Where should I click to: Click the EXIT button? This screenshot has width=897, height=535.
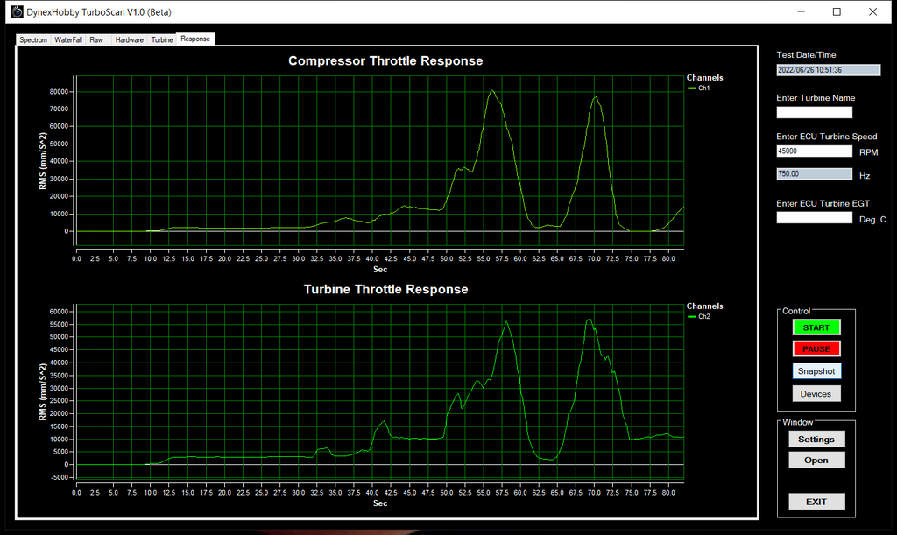(x=816, y=501)
